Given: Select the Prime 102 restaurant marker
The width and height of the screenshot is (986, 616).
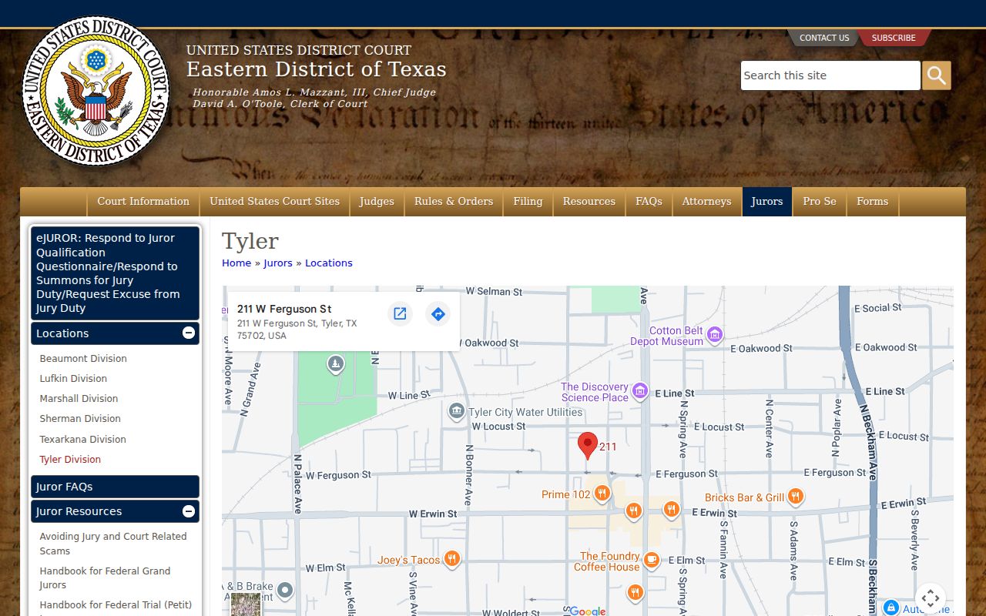Looking at the screenshot, I should 602,493.
